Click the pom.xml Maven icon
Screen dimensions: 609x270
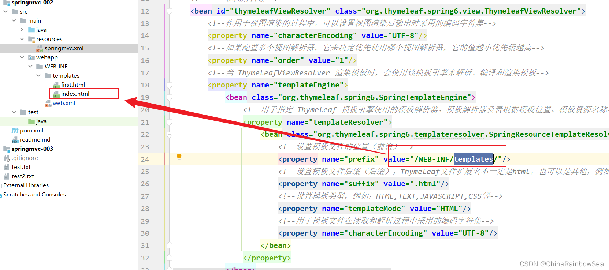coord(15,131)
